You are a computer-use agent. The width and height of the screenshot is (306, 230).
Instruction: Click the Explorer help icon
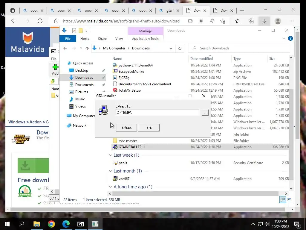(290, 39)
